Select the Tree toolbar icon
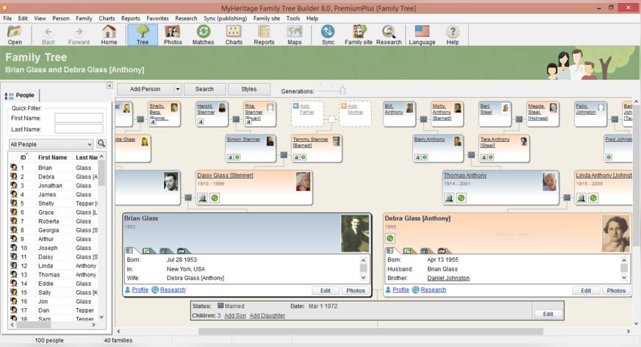641x347 pixels. tap(143, 35)
